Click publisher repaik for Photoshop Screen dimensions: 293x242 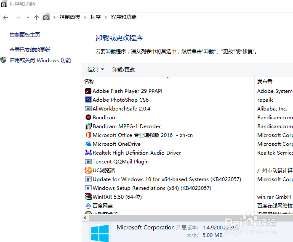265,100
